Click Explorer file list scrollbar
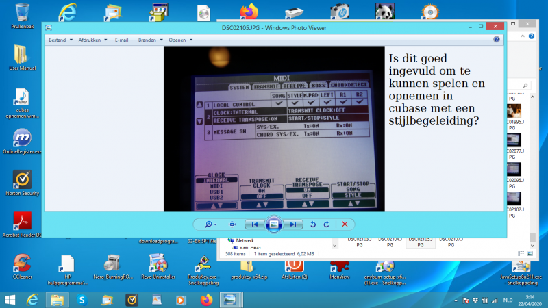This screenshot has width=548, height=308. click(532, 238)
